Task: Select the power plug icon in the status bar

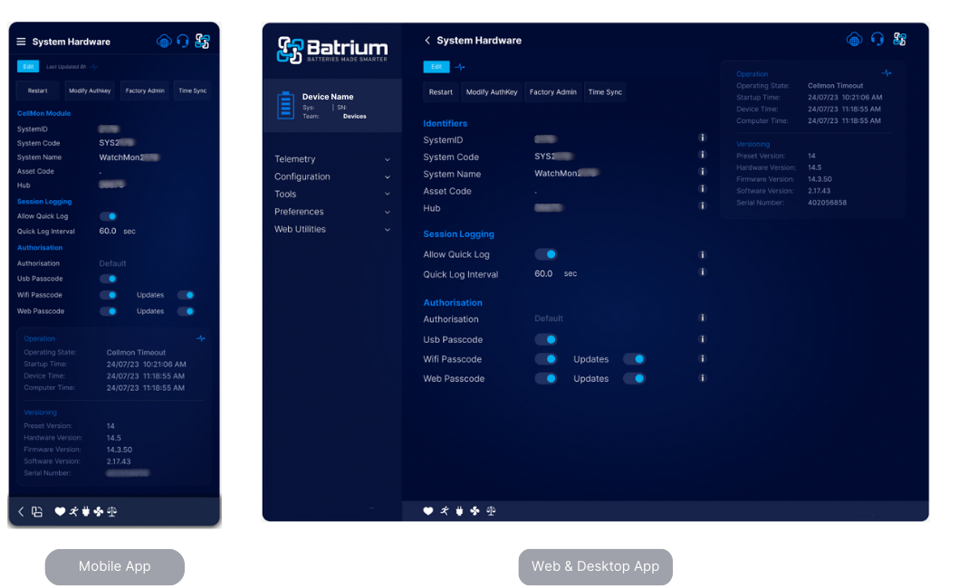Action: coord(458,511)
